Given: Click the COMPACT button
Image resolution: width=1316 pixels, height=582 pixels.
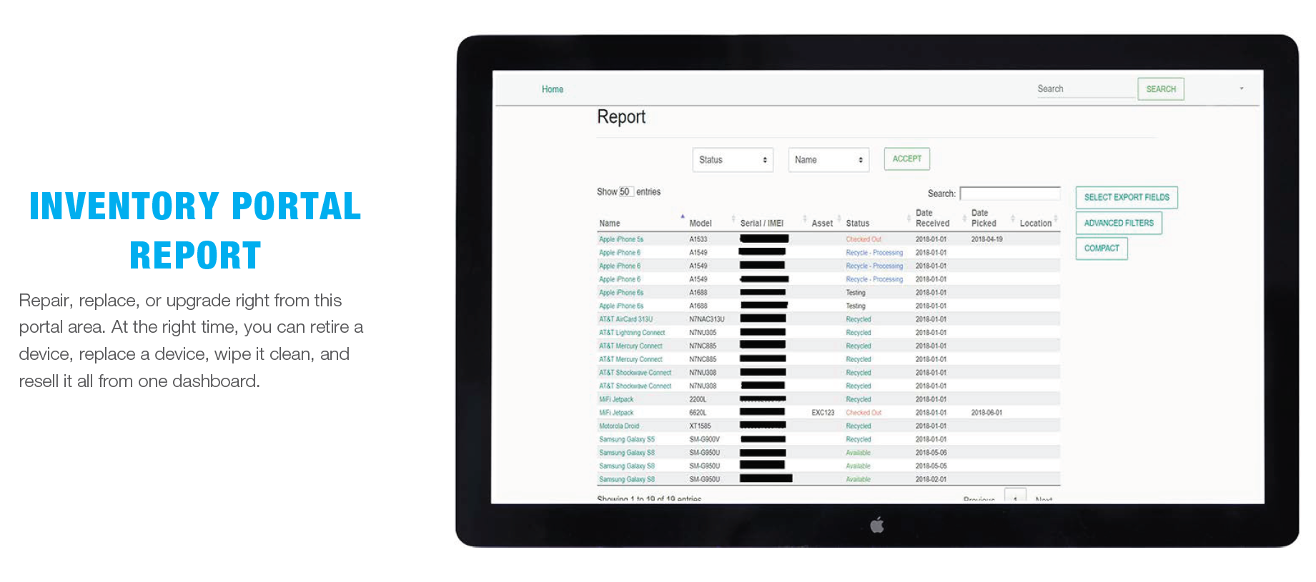Looking at the screenshot, I should tap(1101, 249).
